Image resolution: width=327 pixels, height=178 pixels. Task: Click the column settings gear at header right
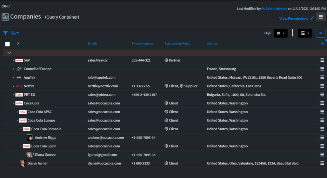pos(323,43)
